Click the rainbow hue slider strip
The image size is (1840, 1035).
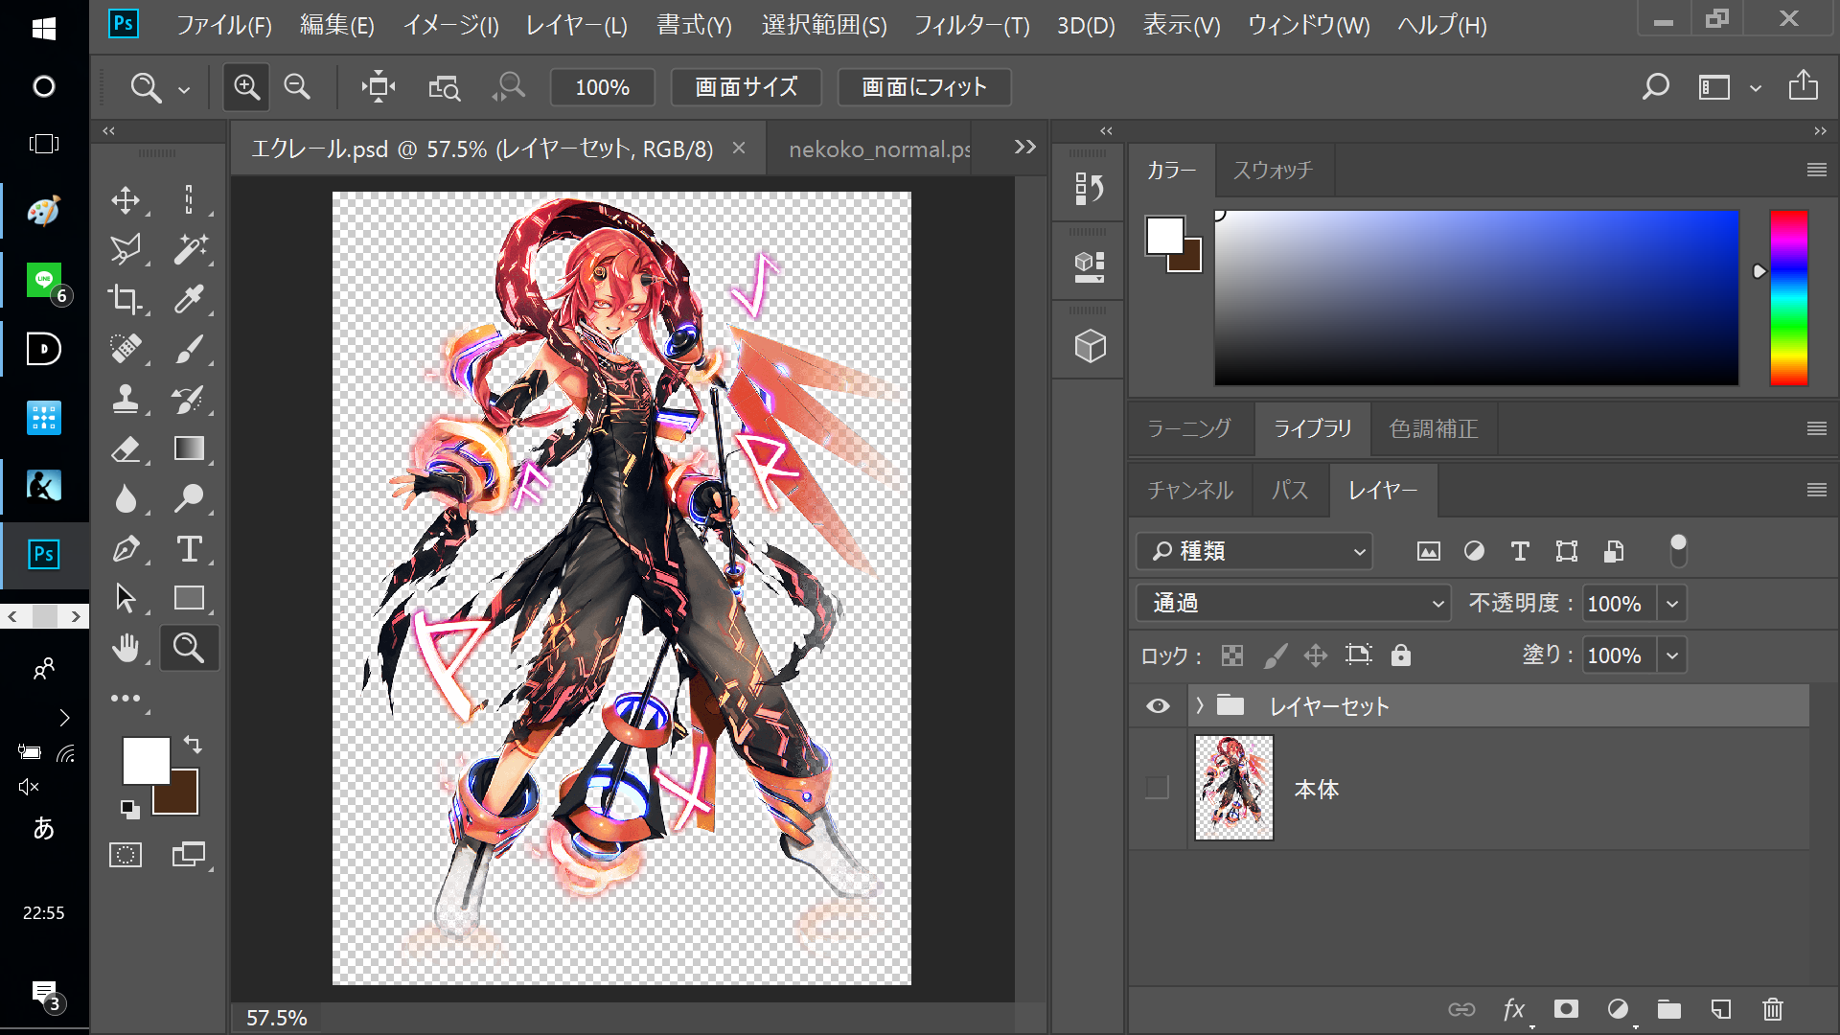coord(1788,298)
